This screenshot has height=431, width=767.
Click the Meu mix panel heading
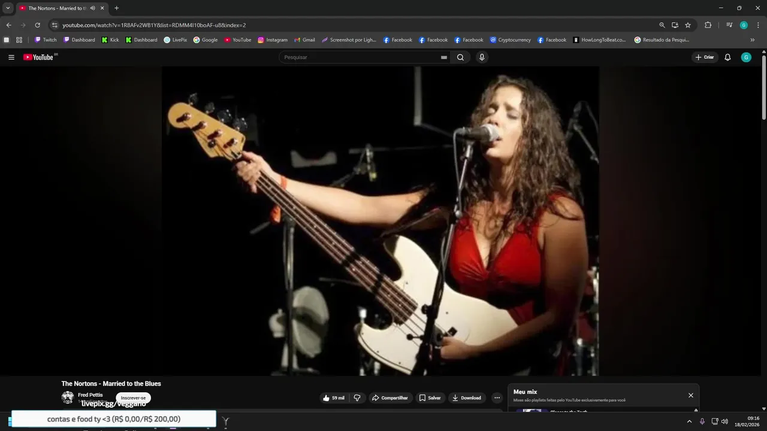click(525, 392)
